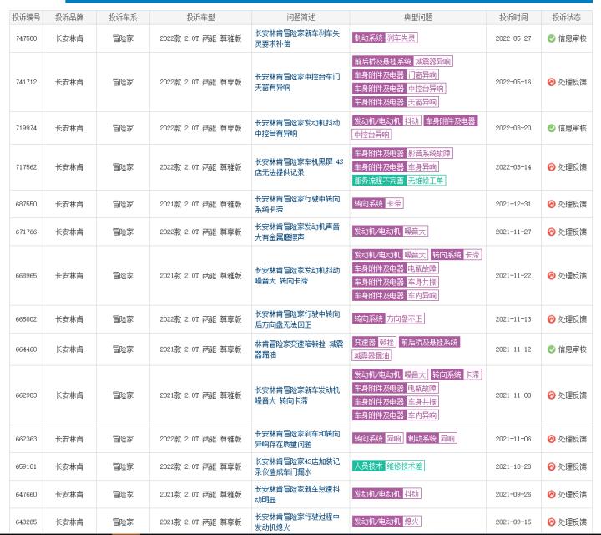Screen dimensions: 601x535
Task: Click red status icon for complaint 717562
Action: (551, 167)
